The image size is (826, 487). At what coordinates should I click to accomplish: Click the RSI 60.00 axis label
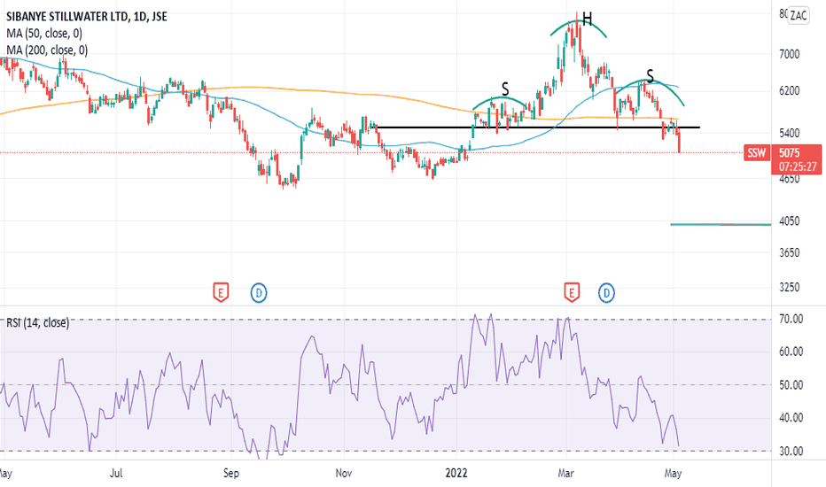tap(791, 352)
